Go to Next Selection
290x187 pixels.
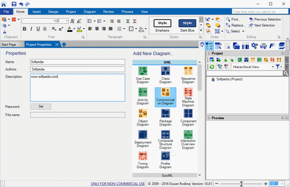pyautogui.click(x=262, y=25)
